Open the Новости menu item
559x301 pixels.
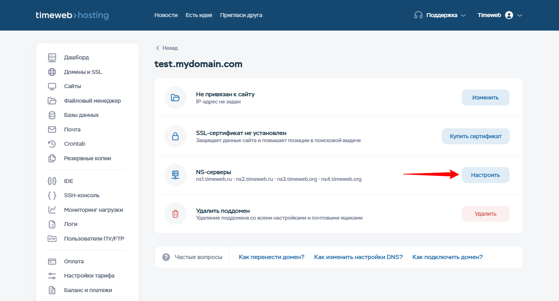166,15
